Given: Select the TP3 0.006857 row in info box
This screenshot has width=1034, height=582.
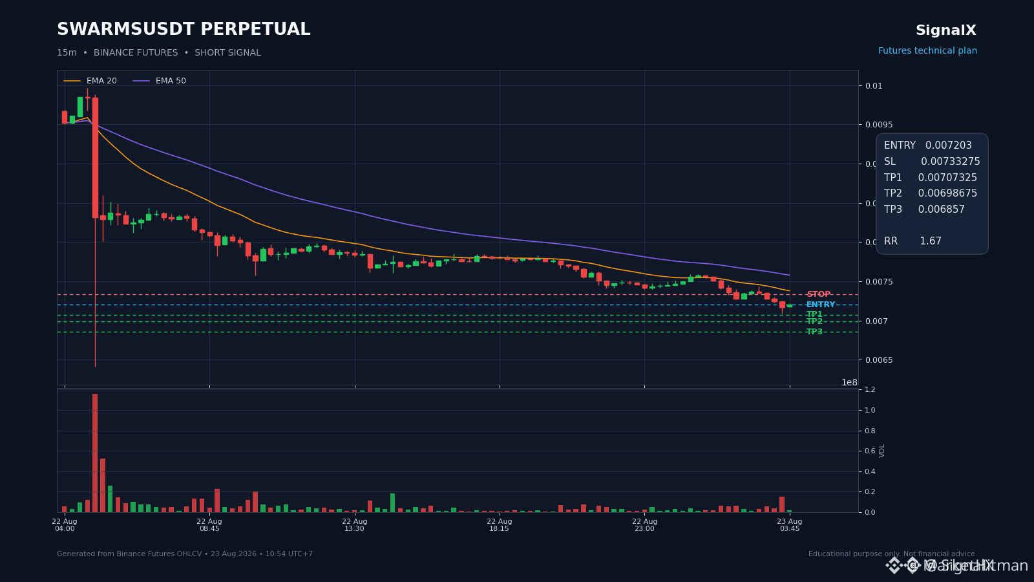Looking at the screenshot, I should [x=924, y=210].
